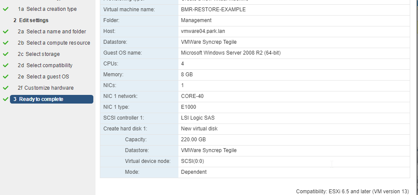Open step 2f Customize hardware
Image resolution: width=418 pixels, height=195 pixels.
46,88
